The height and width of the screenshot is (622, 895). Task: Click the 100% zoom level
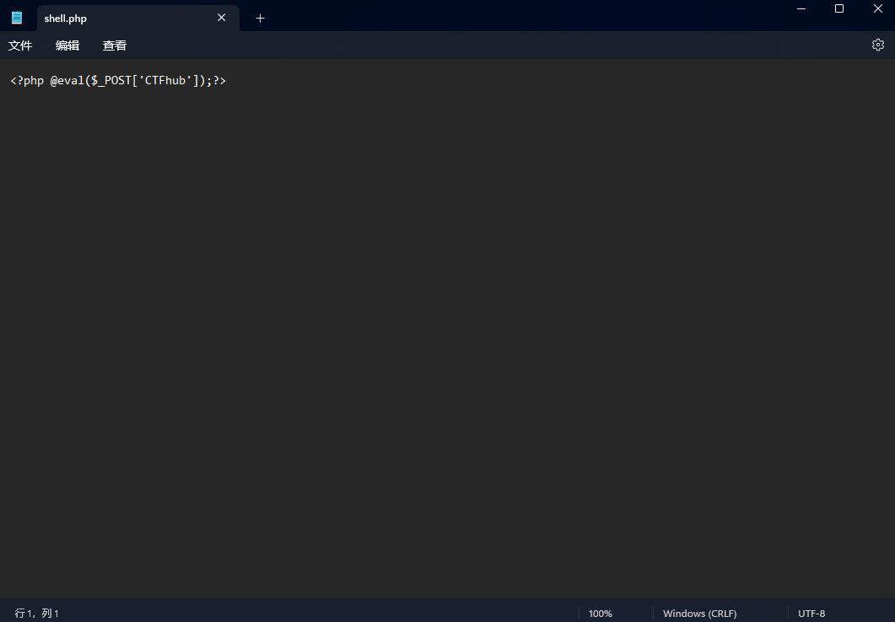click(601, 614)
